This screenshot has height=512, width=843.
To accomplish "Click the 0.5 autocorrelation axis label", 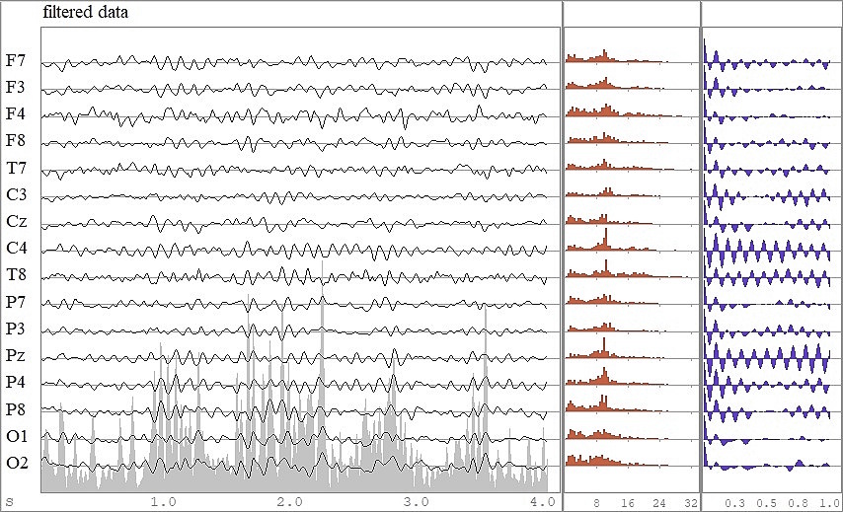I will [x=767, y=503].
